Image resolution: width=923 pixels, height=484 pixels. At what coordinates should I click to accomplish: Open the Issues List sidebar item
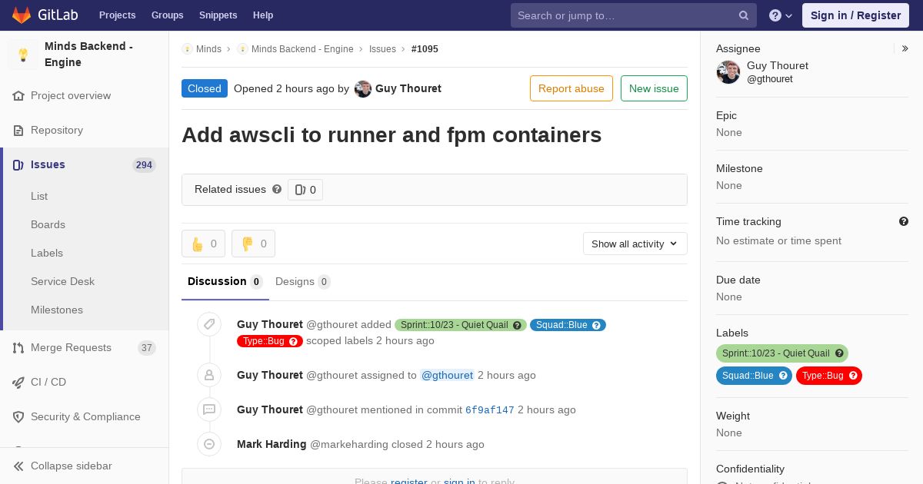click(x=39, y=196)
